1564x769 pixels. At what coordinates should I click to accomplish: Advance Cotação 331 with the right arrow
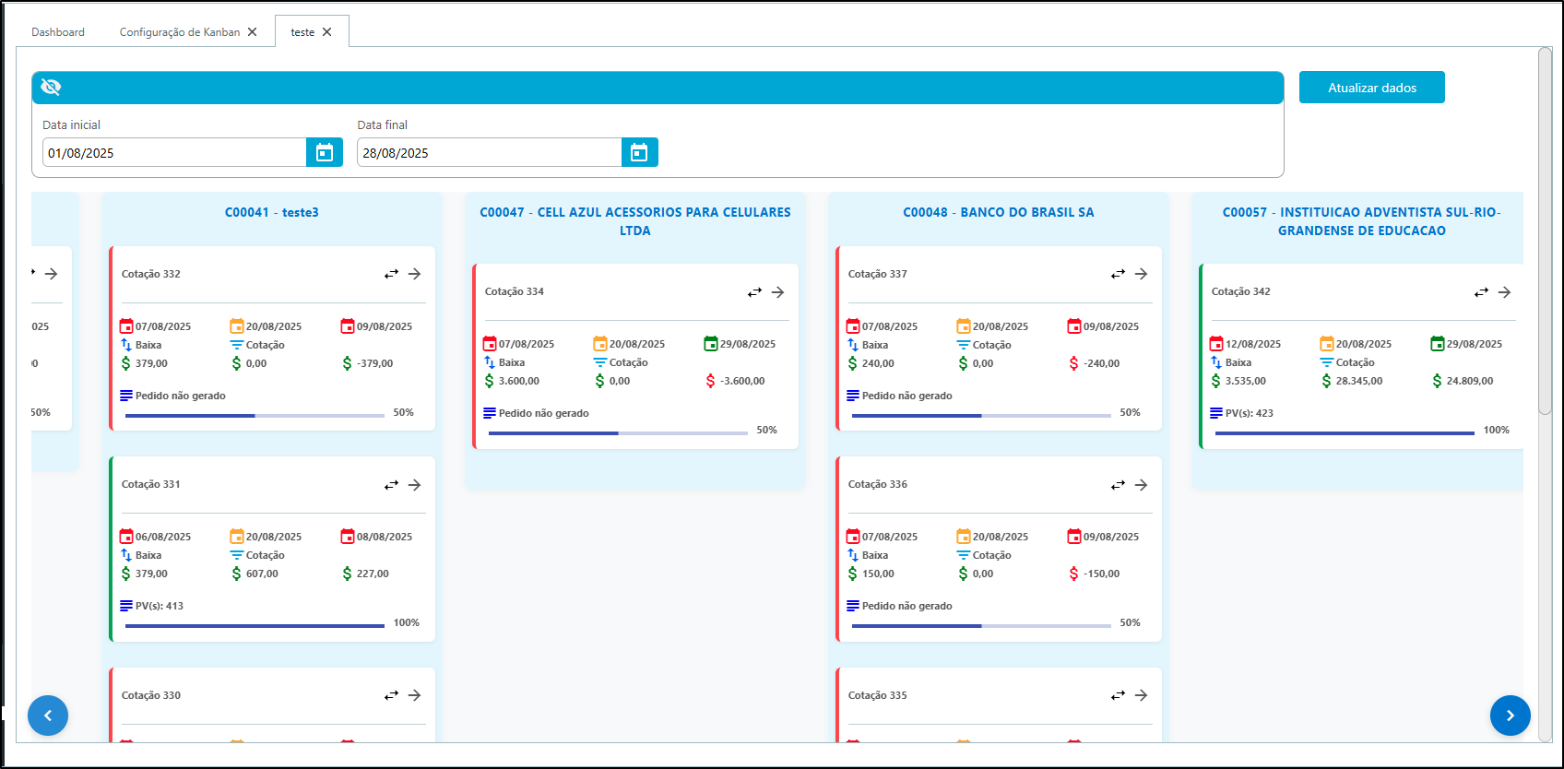(415, 485)
